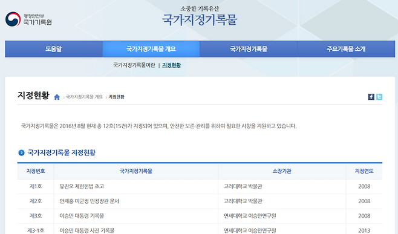The height and width of the screenshot is (234, 398).
Task: Select the 지정현황 submenu link
Action: (x=172, y=65)
